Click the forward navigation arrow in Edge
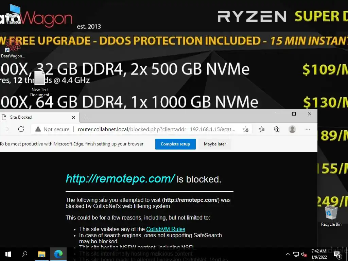 [6, 129]
